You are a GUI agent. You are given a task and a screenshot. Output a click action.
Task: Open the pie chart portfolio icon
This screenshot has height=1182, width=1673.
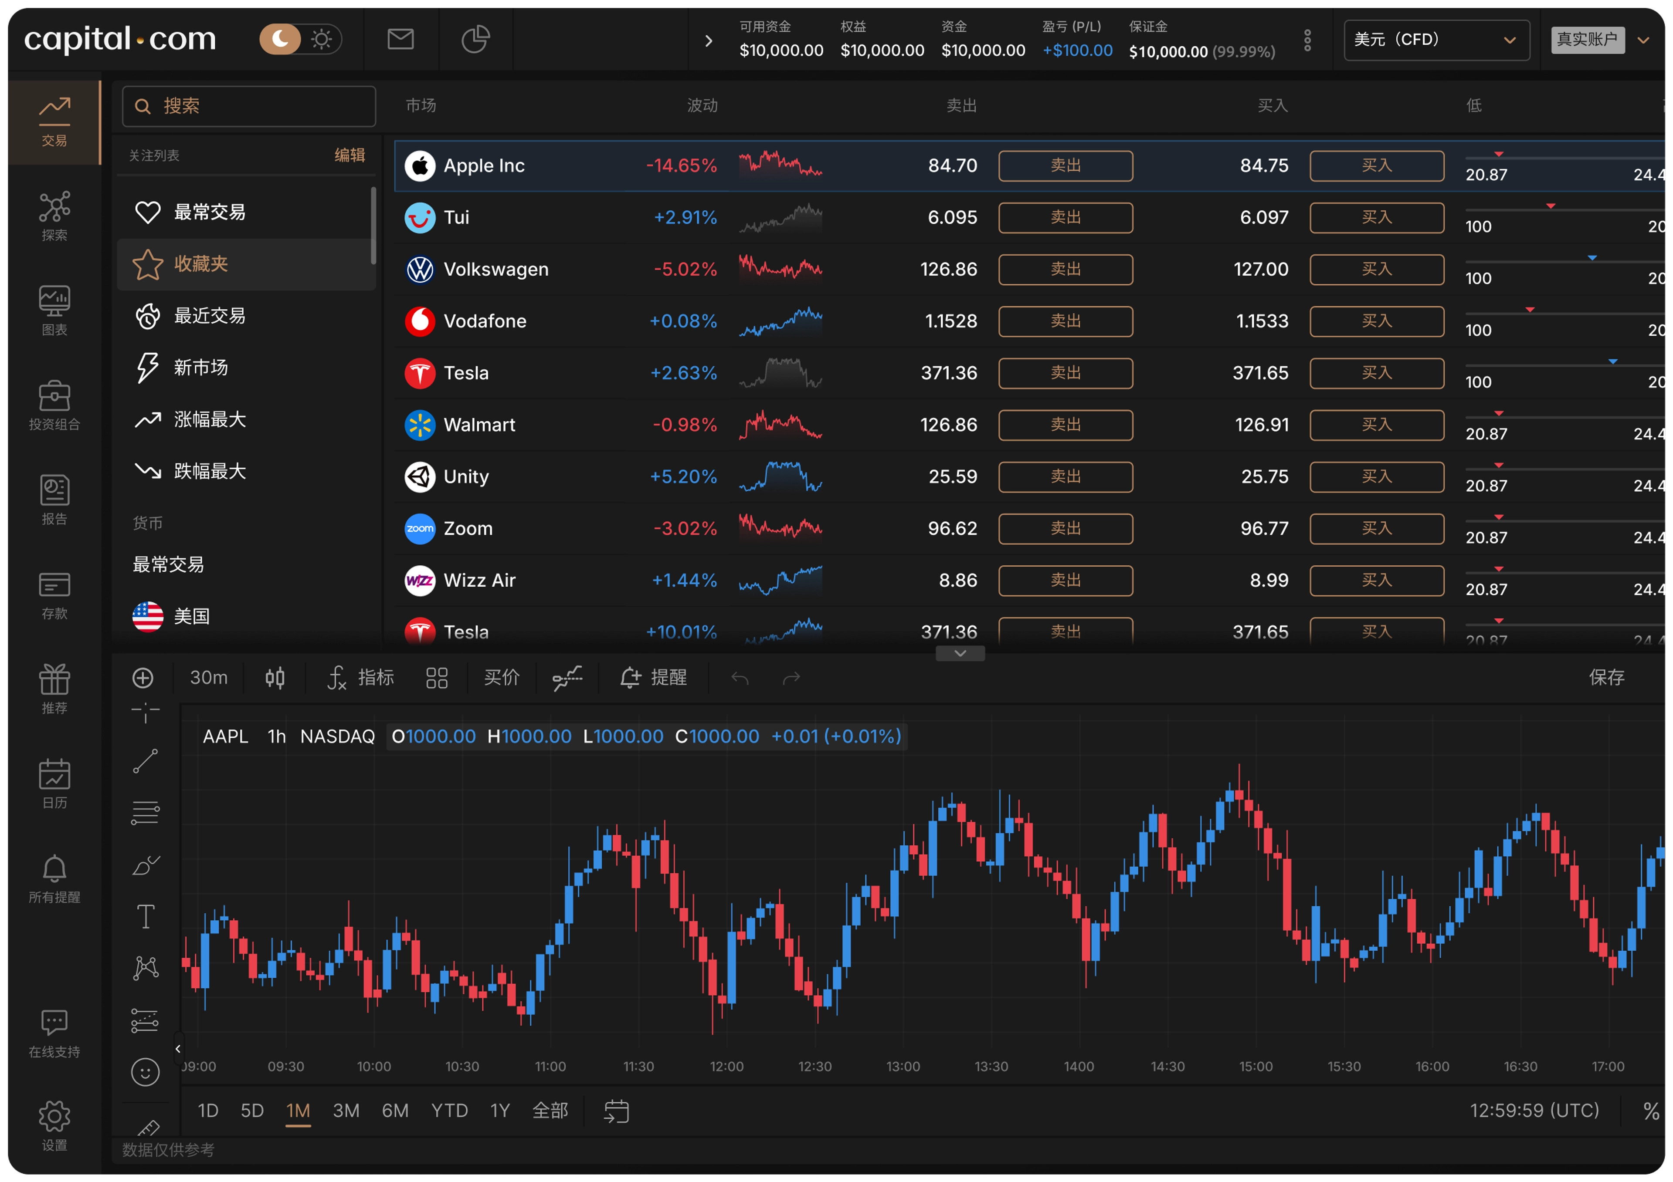pyautogui.click(x=475, y=39)
